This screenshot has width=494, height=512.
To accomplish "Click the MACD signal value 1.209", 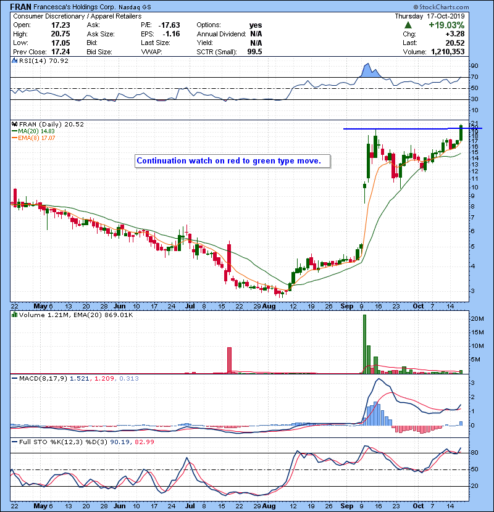I will point(104,379).
